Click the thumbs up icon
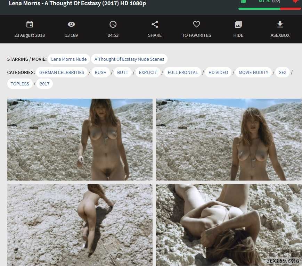Viewport: 302px width, 266px height. [244, 1]
